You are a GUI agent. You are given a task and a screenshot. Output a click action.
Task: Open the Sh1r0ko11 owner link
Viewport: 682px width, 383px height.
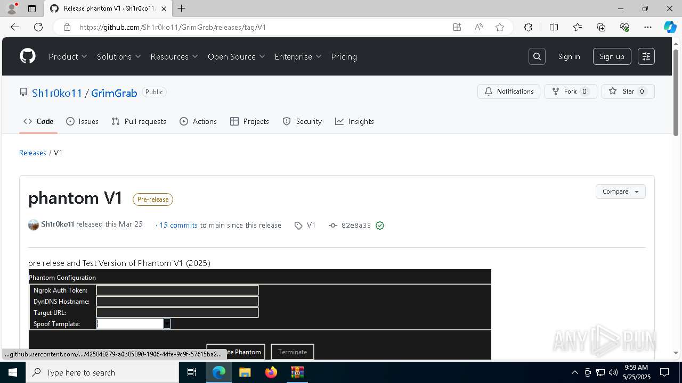57,93
